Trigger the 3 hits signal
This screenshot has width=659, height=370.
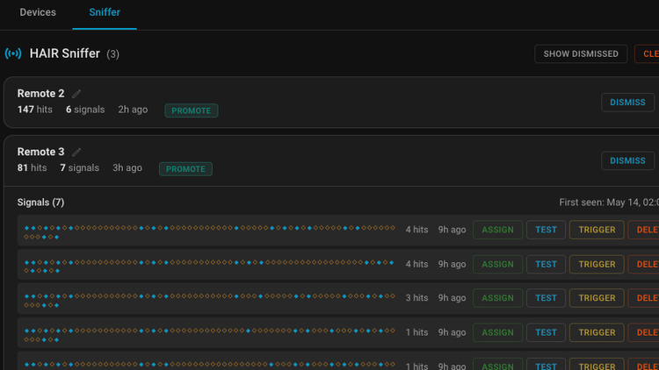point(597,298)
